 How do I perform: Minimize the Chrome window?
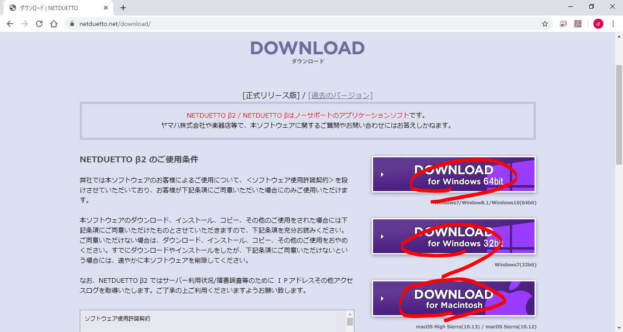(x=571, y=7)
